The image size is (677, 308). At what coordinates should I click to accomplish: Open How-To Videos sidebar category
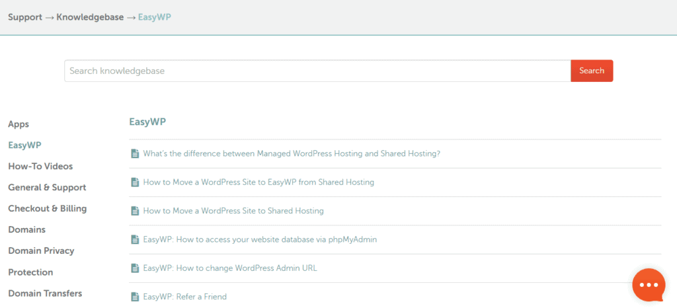click(40, 167)
